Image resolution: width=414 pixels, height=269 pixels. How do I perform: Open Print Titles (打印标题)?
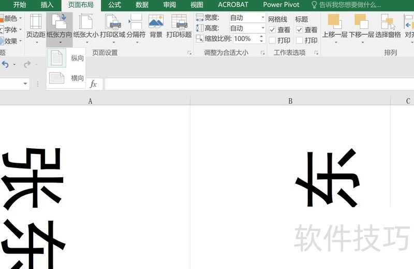pos(179,26)
